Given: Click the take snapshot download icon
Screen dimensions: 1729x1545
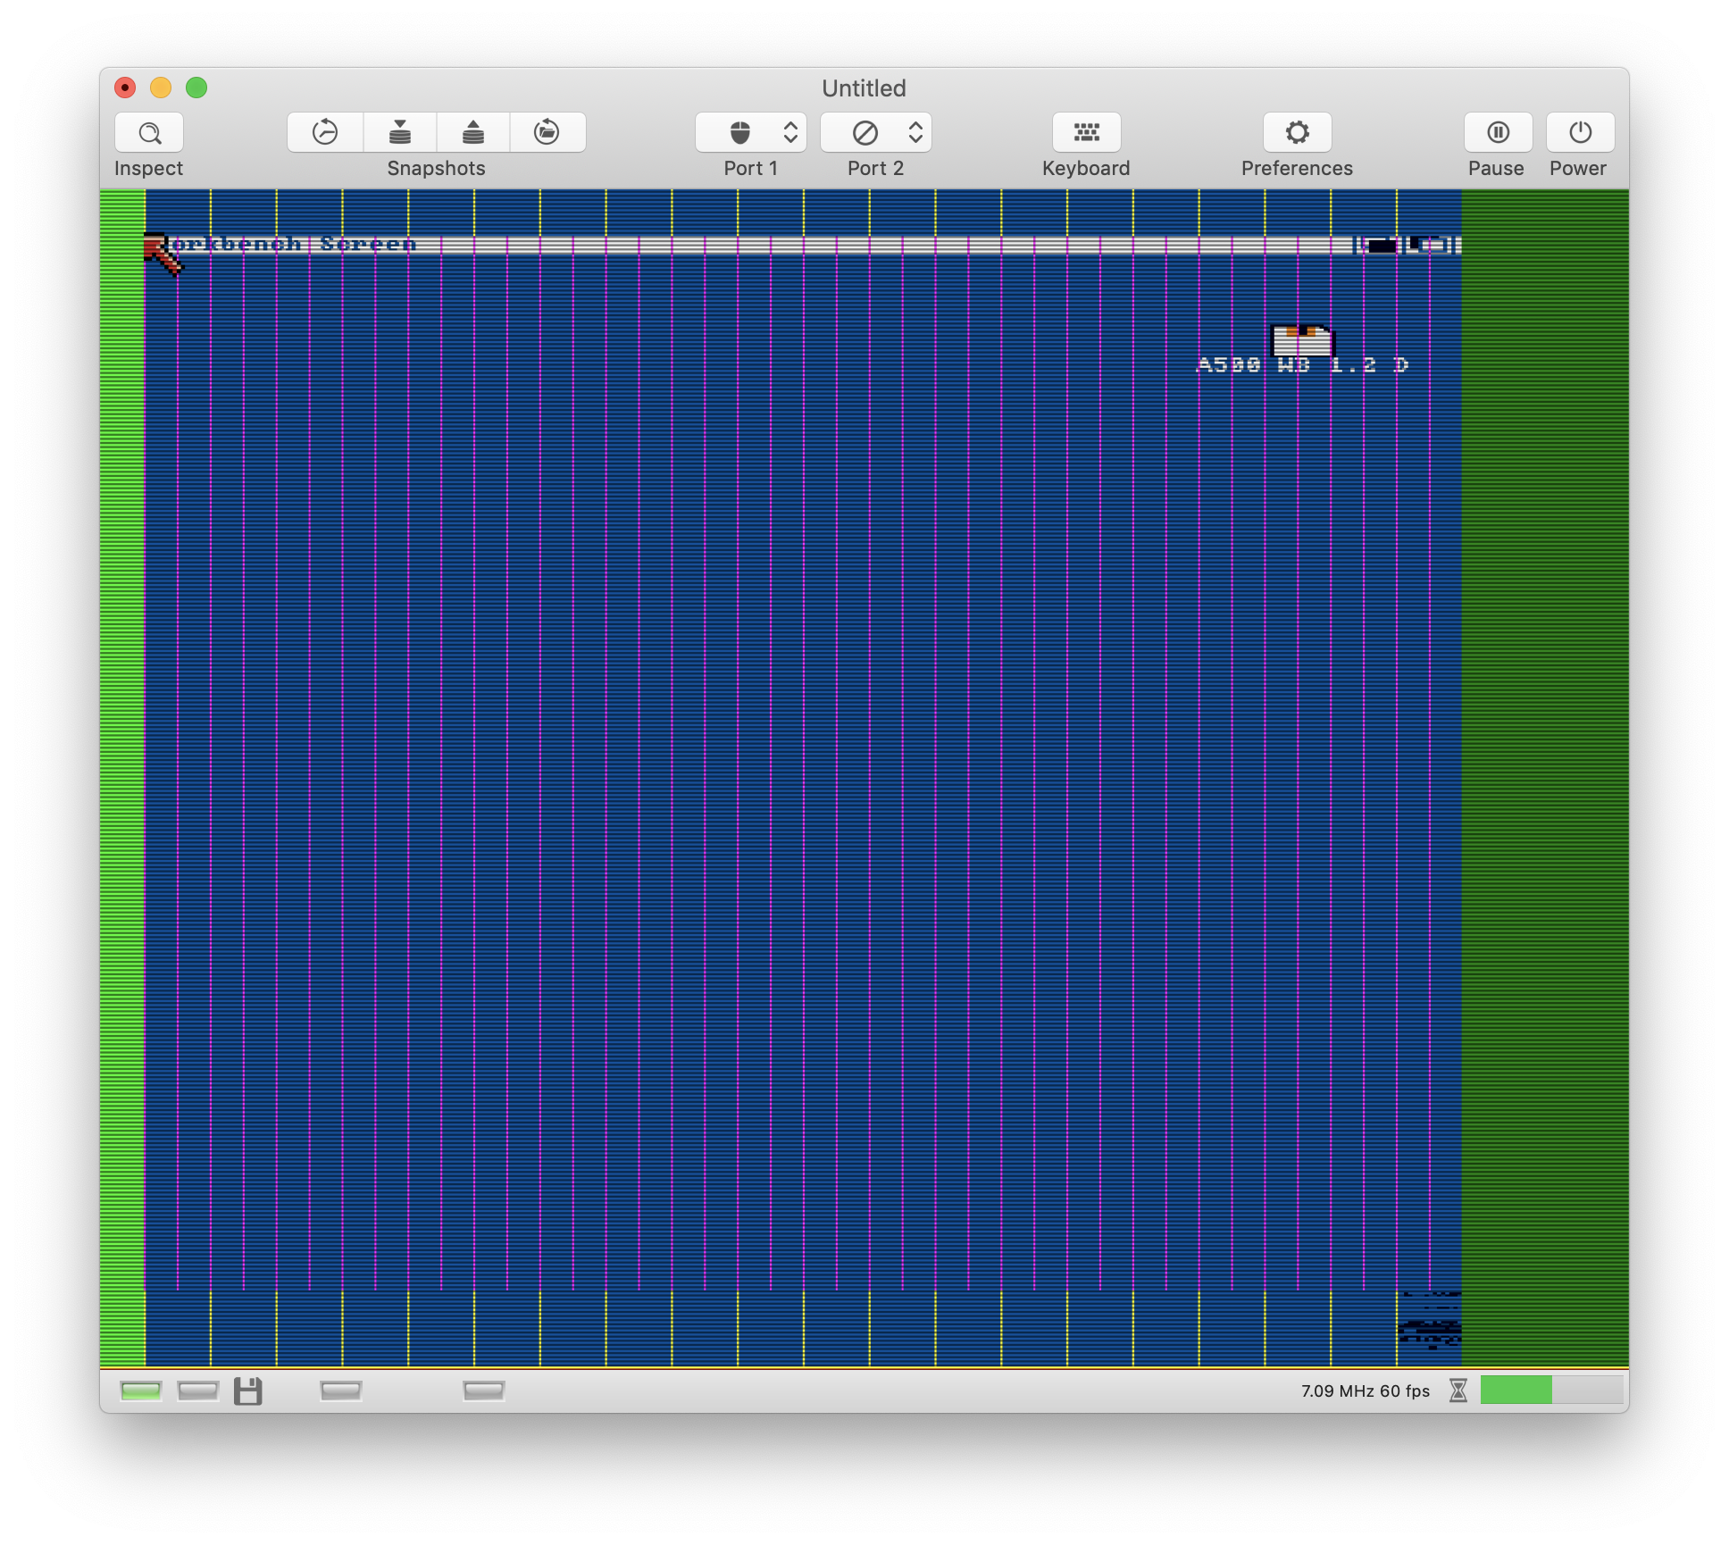Looking at the screenshot, I should coord(400,133).
